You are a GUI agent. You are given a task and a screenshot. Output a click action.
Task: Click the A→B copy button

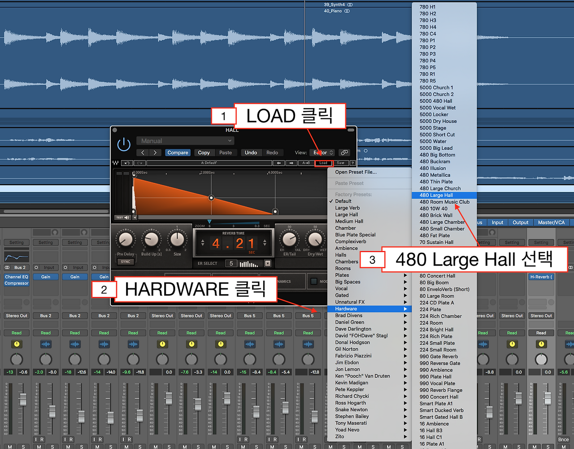click(x=306, y=163)
